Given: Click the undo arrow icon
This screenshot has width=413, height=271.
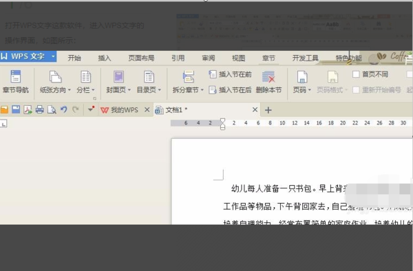Looking at the screenshot, I should pos(64,109).
